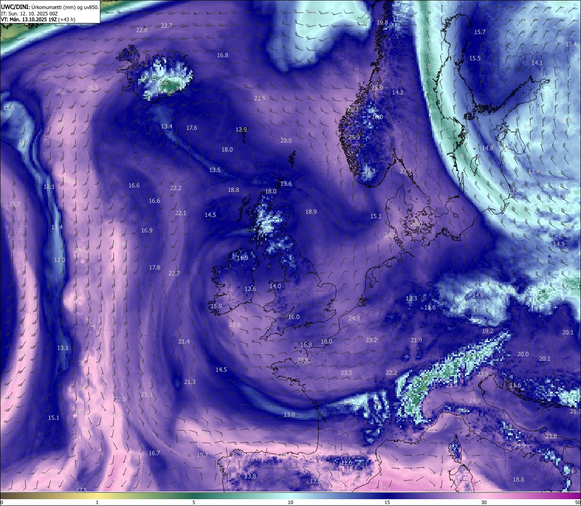This screenshot has width=581, height=506.
Task: Click the 12.3 value label
Action: pyautogui.click(x=411, y=299)
